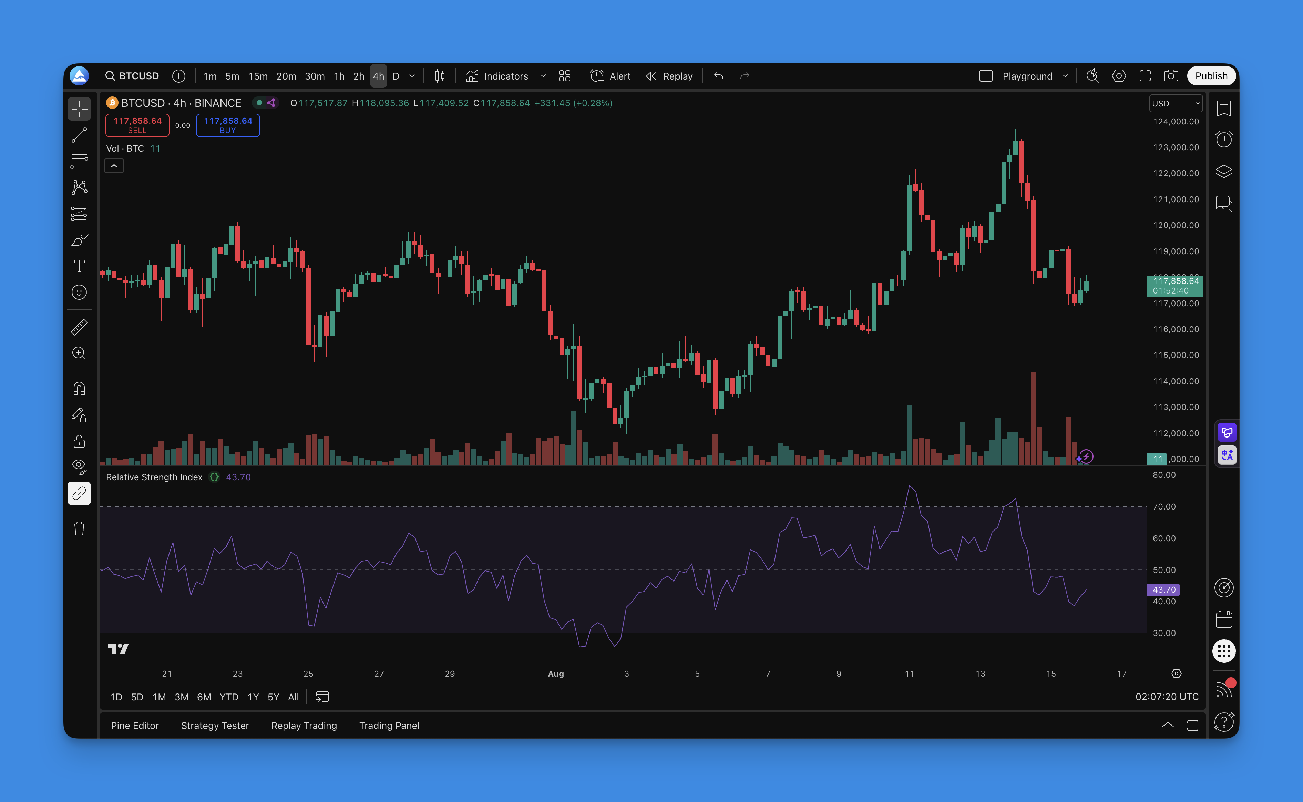1303x802 pixels.
Task: Take a chart snapshot with camera
Action: coord(1171,76)
